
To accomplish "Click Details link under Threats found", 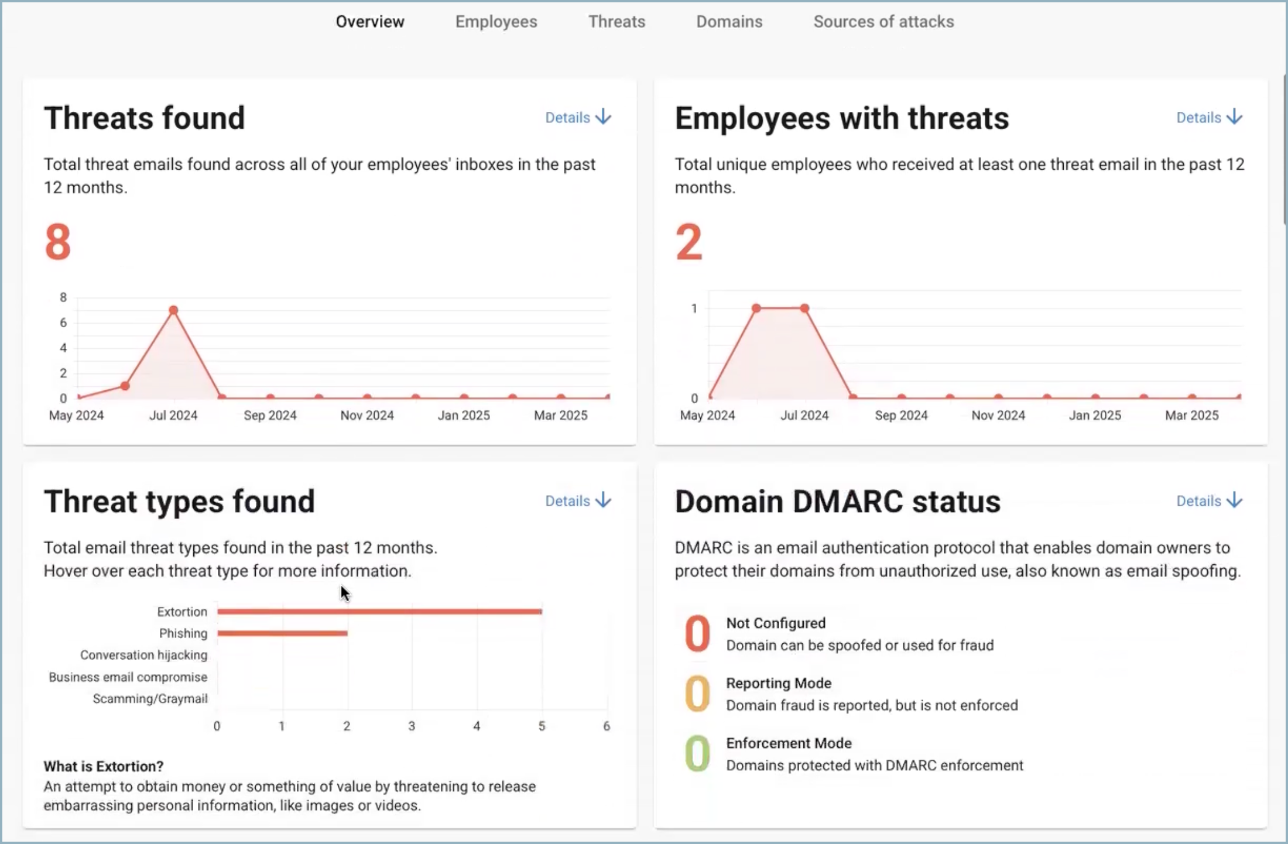I will pos(567,118).
